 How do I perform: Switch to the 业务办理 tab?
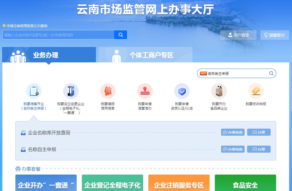point(49,55)
